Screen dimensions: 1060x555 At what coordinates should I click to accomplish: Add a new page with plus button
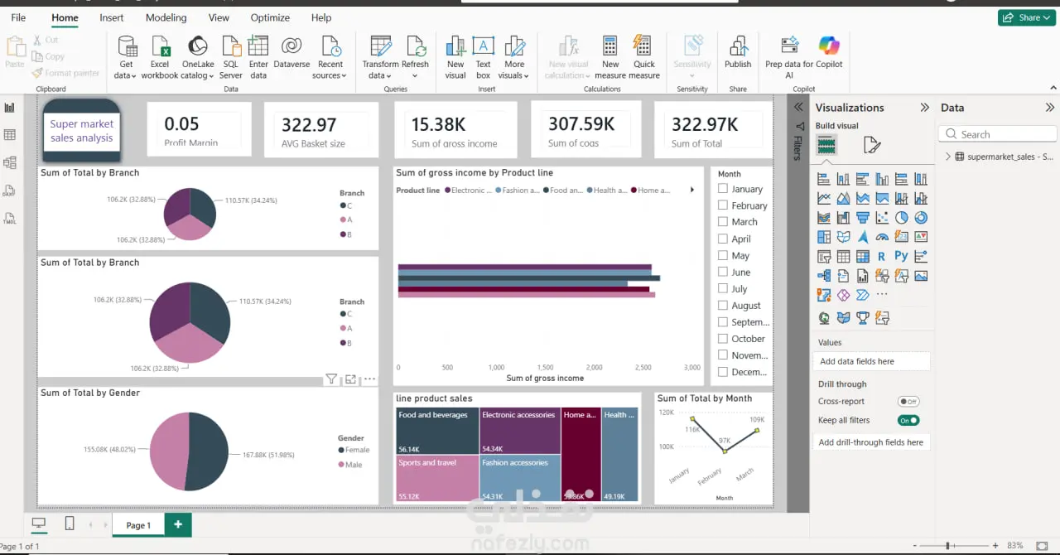click(x=178, y=524)
